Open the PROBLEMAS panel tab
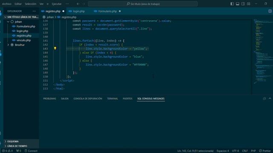273x153 pixels. (x=49, y=99)
